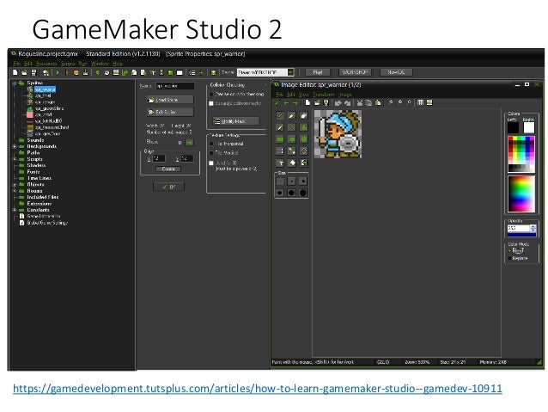The height and width of the screenshot is (412, 548).
Task: Pick a hue in the rainbow gradient picker
Action: (x=521, y=194)
